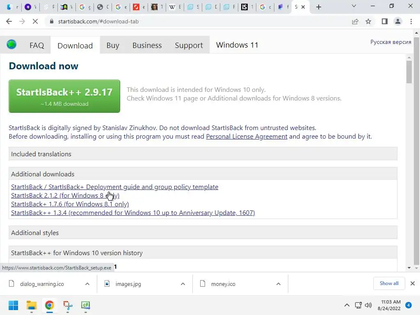This screenshot has height=315, width=420.
Task: Open money.ico options chevron
Action: pos(278,284)
